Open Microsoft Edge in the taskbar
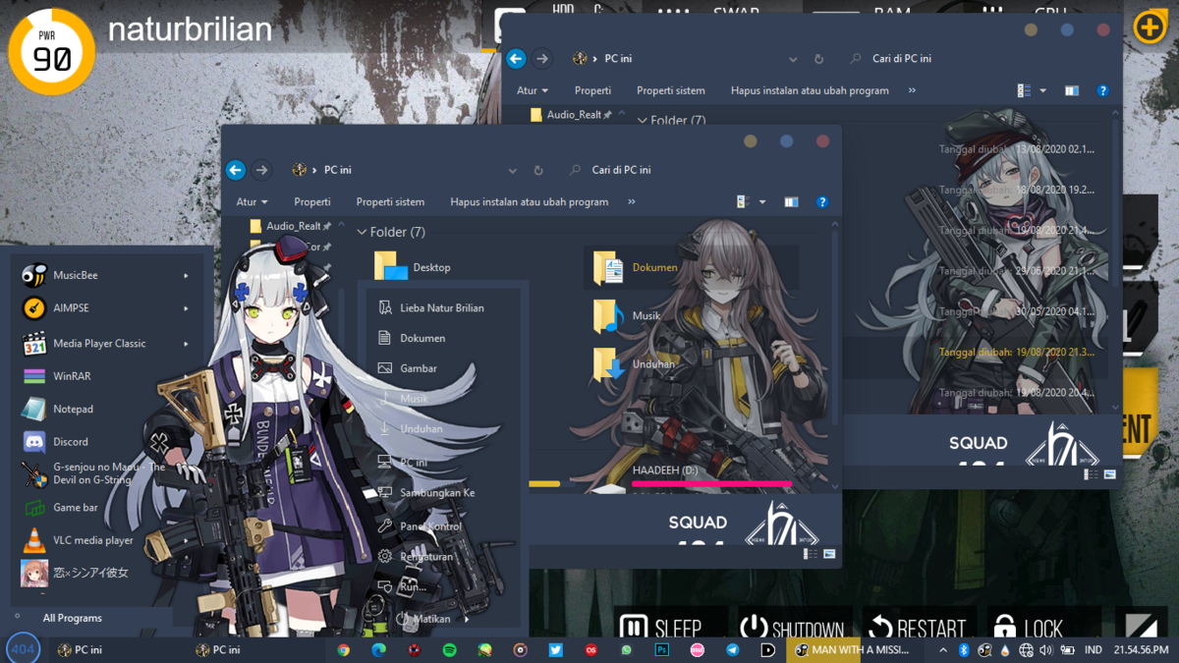The width and height of the screenshot is (1179, 663). pyautogui.click(x=379, y=650)
